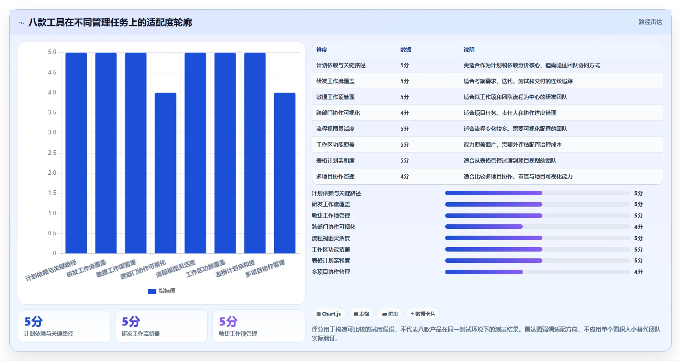The width and height of the screenshot is (681, 361).
Task: Click the 计划依赖与关键路径 x-axis label in chart
Action: [x=51, y=271]
